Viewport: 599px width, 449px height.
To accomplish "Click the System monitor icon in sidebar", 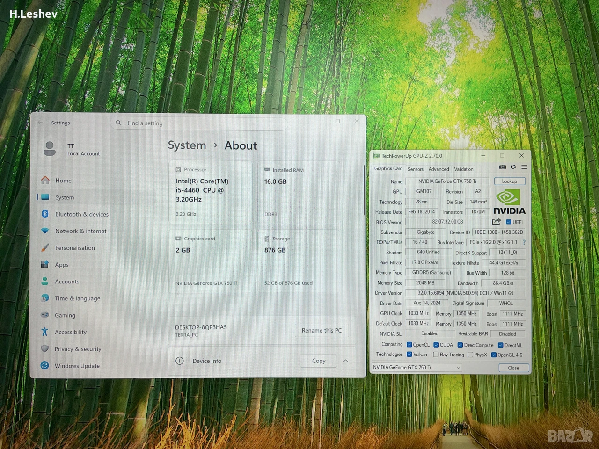I will (x=45, y=197).
